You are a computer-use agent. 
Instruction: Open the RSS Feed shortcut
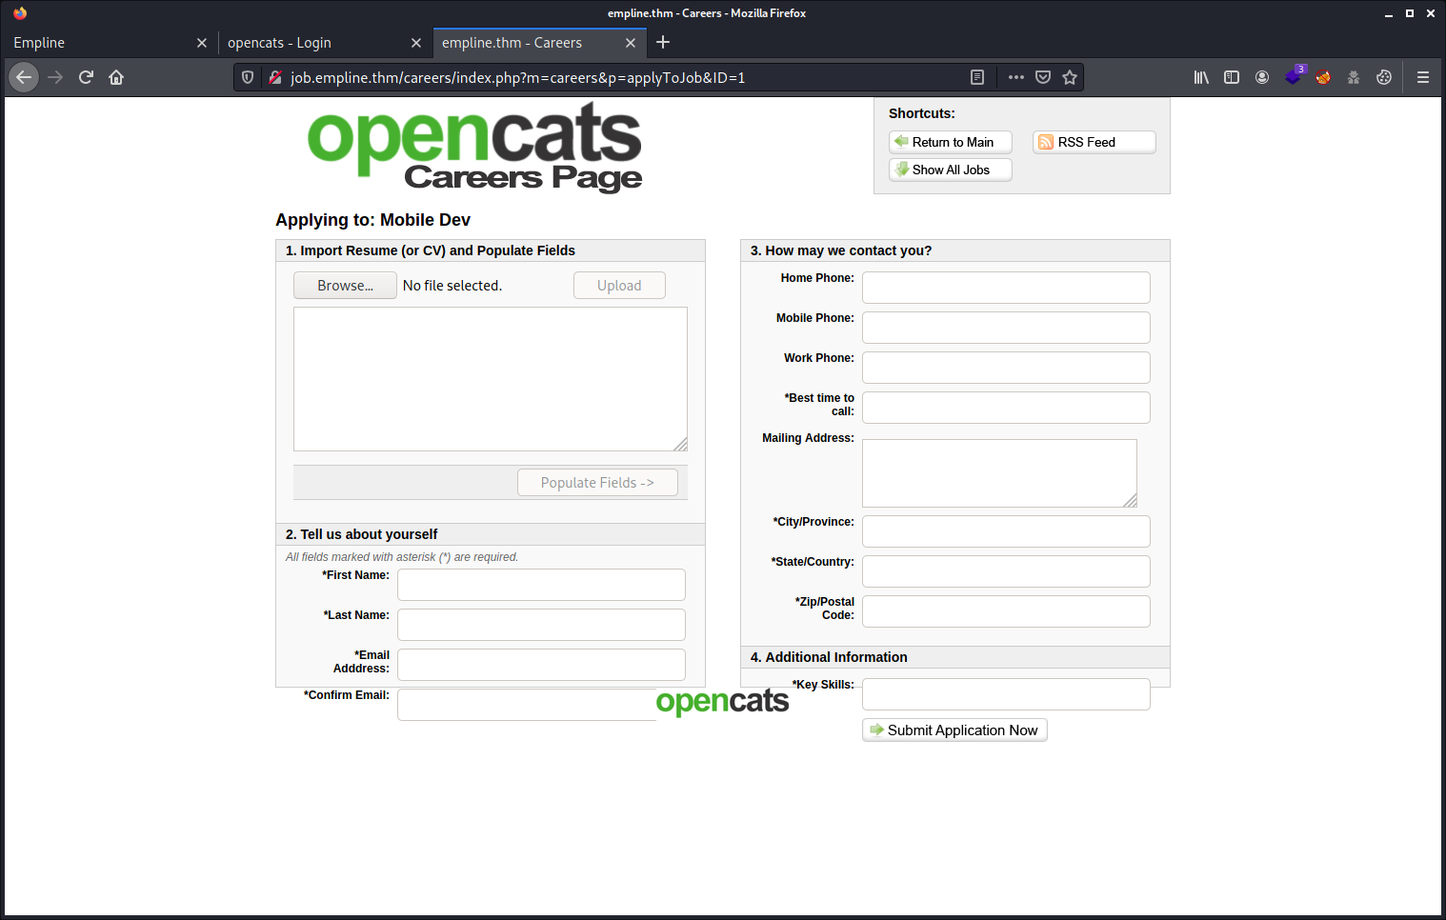1095,142
